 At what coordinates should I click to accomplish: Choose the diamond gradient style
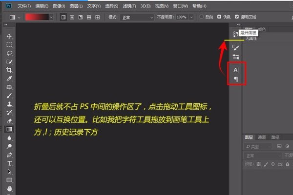click(97, 17)
